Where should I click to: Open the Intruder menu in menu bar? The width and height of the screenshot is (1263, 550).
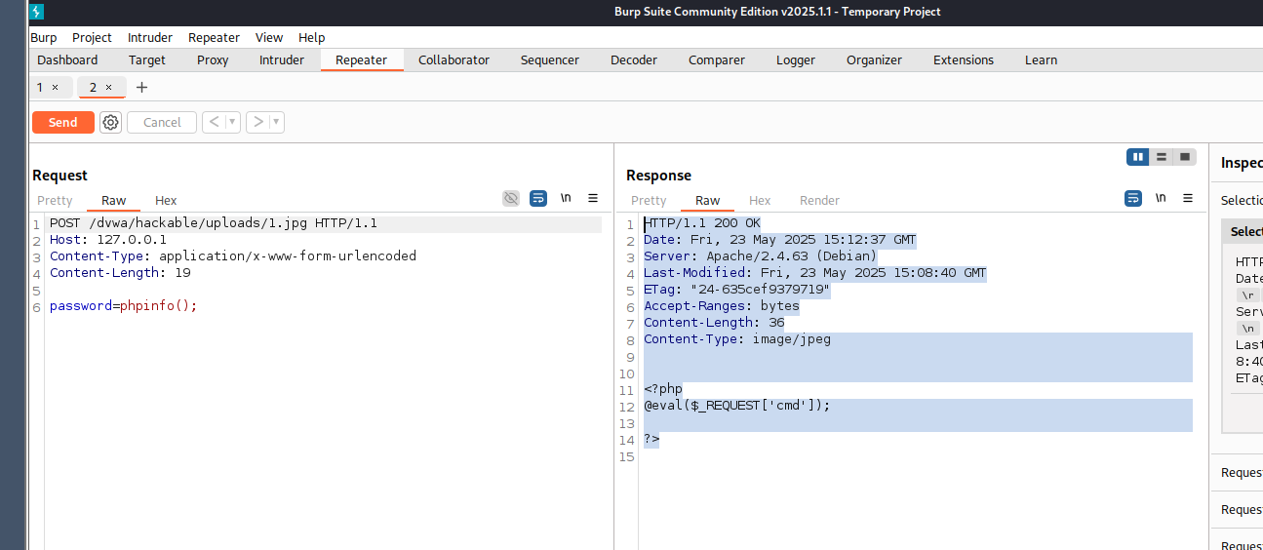(x=150, y=37)
